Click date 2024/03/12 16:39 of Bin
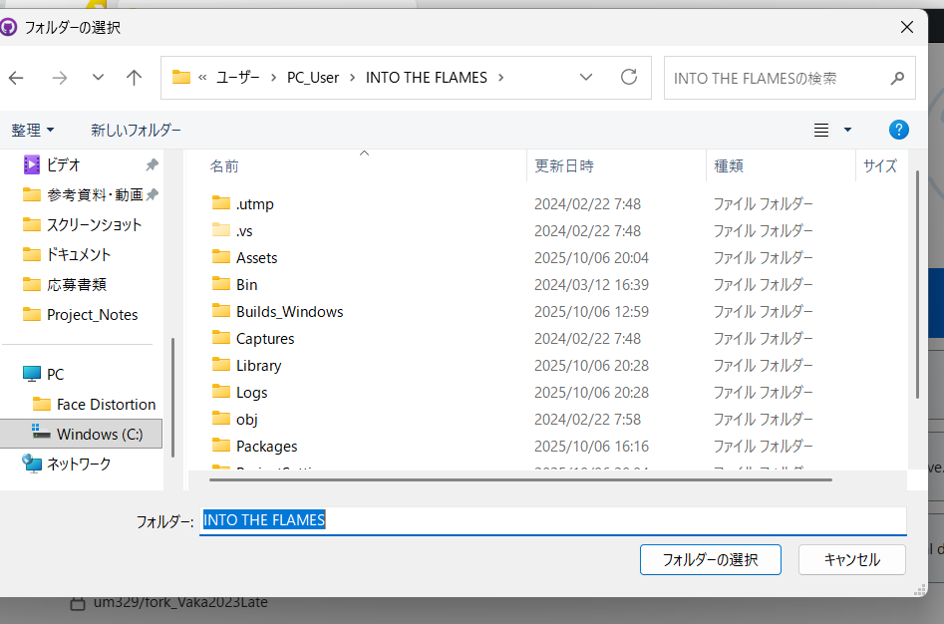Viewport: 944px width, 624px height. point(591,285)
